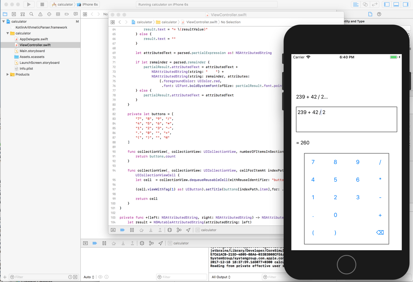Open the Find navigator magnifier icon
The image size is (413, 282).
click(x=31, y=14)
